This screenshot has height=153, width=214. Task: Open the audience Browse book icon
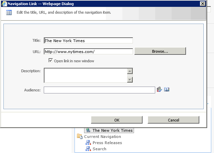[166, 89]
